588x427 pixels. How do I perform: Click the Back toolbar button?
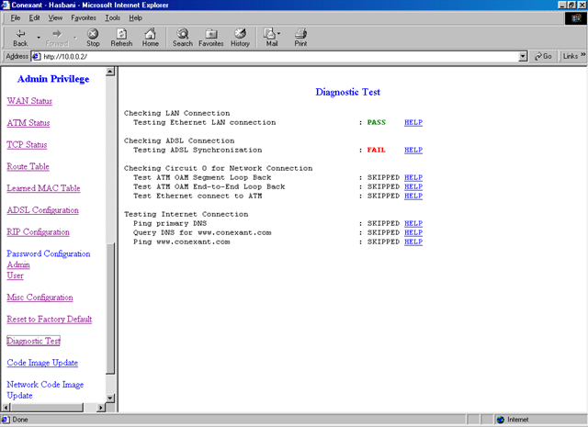[20, 38]
